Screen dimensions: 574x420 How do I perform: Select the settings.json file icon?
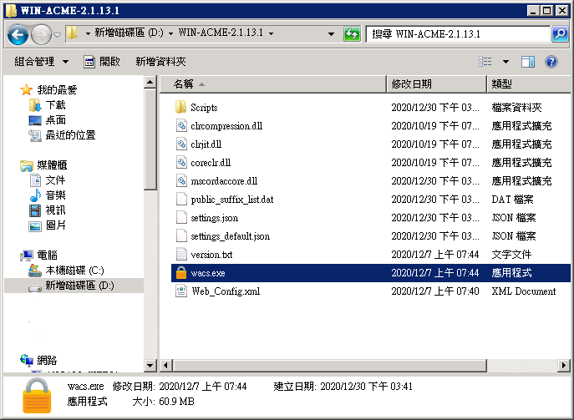click(181, 217)
